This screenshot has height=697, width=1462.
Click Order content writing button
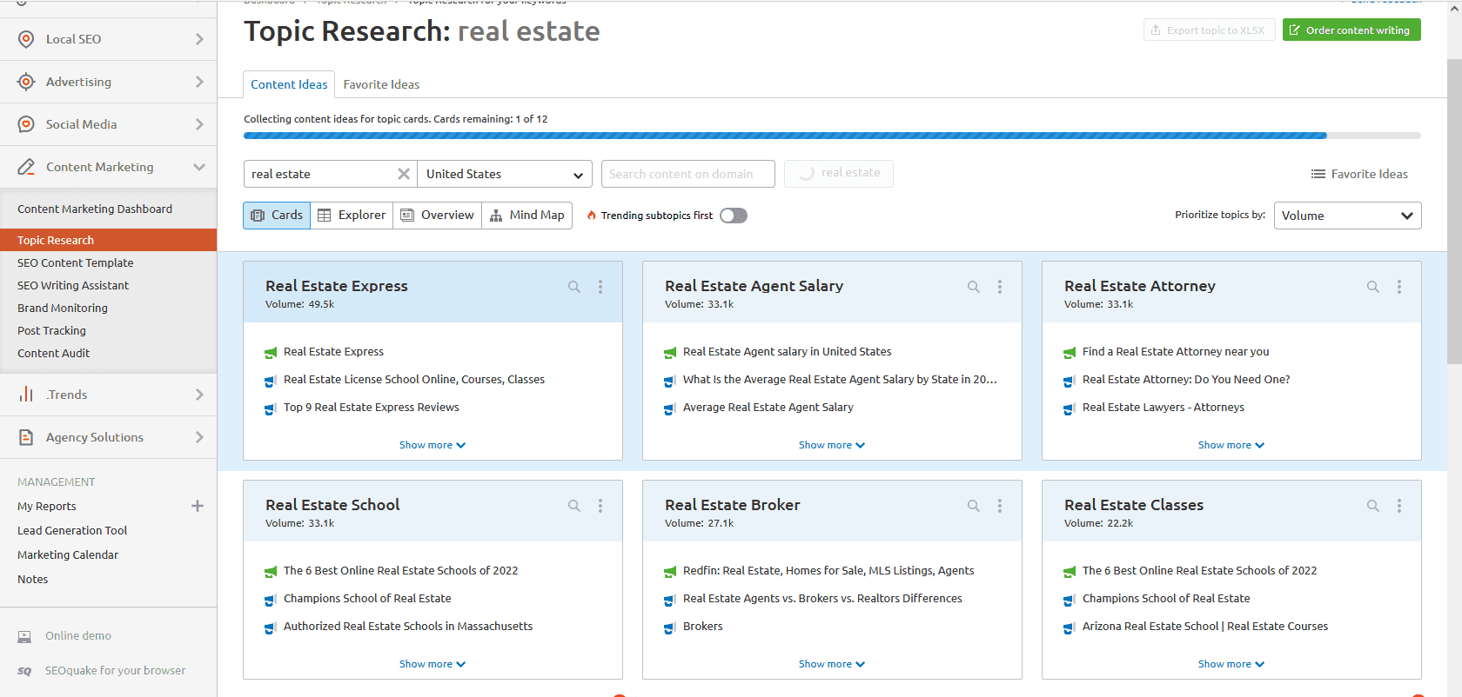coord(1351,30)
